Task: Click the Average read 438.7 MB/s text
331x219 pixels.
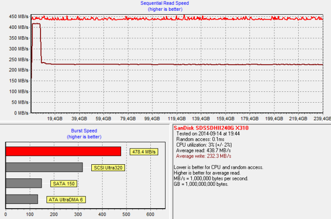Action: tap(203, 151)
